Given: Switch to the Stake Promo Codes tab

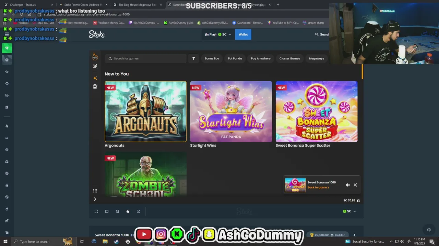Looking at the screenshot, I should pos(82,5).
